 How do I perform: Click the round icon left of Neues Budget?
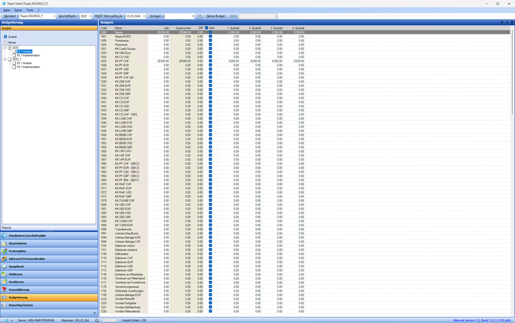(x=200, y=16)
